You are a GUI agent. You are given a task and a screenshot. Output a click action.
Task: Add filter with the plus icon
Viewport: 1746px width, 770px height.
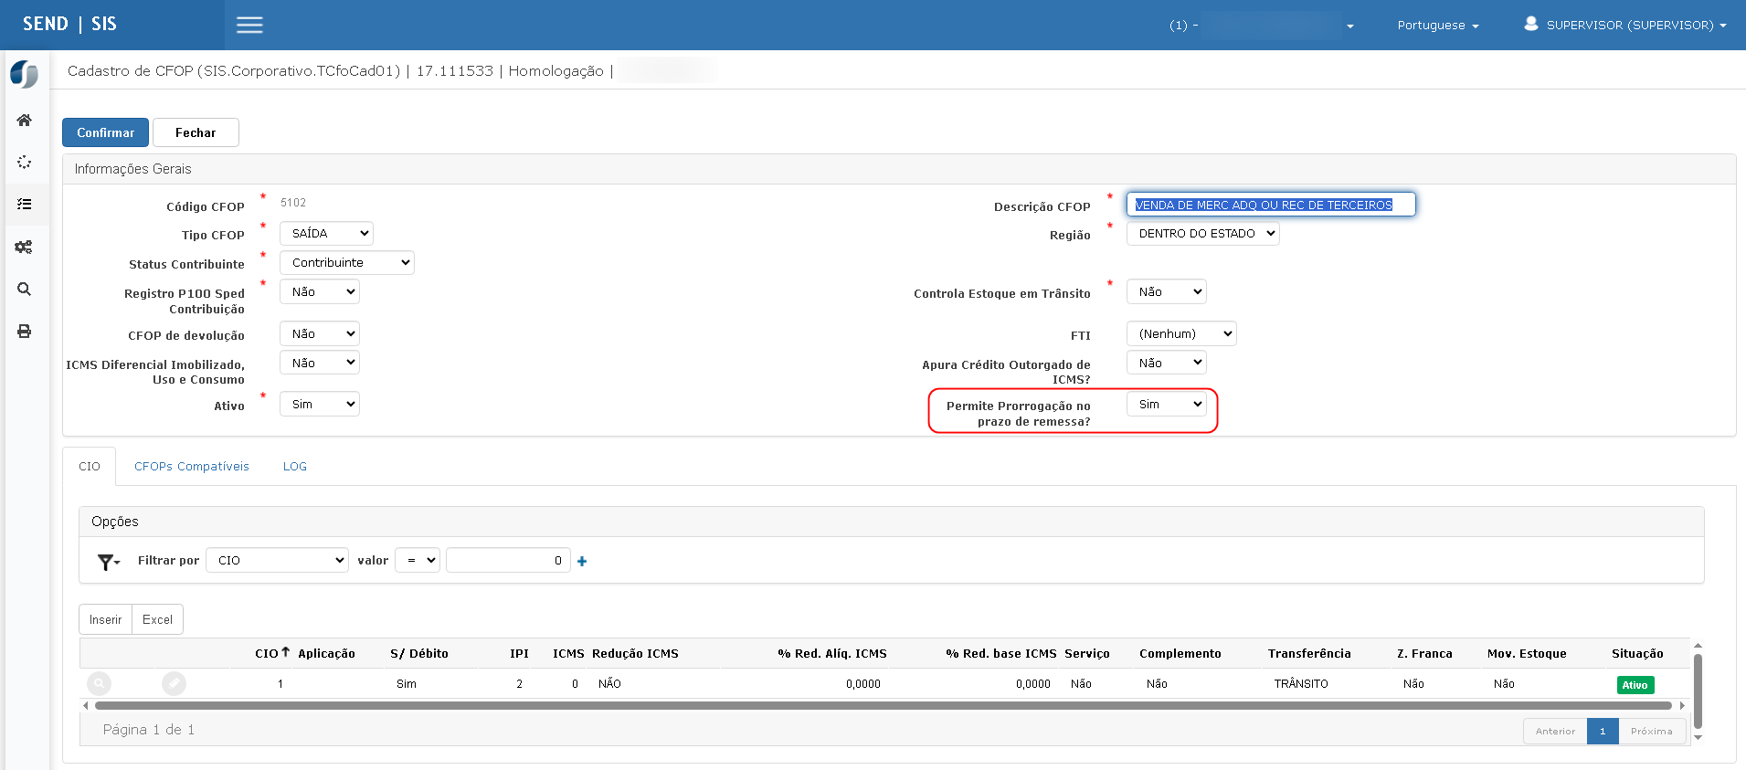(582, 561)
